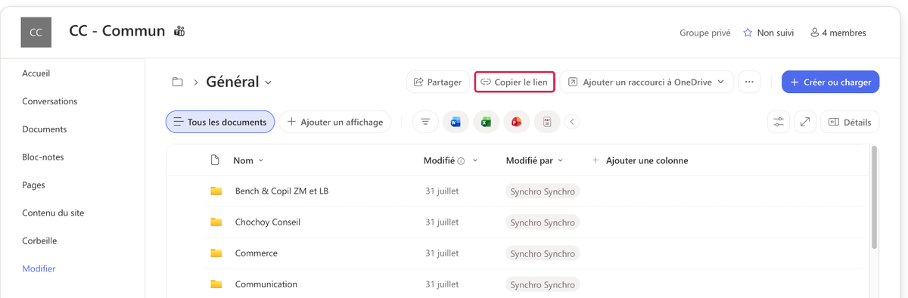The image size is (908, 298).
Task: Click the Modifier link in the sidebar
Action: point(39,269)
